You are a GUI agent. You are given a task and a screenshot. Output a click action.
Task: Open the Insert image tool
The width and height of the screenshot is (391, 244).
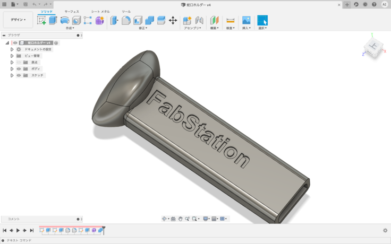tap(246, 20)
